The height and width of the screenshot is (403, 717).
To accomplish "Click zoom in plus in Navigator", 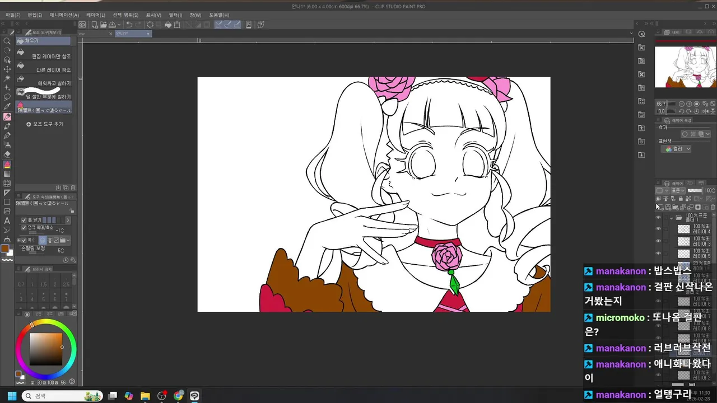I will (690, 104).
